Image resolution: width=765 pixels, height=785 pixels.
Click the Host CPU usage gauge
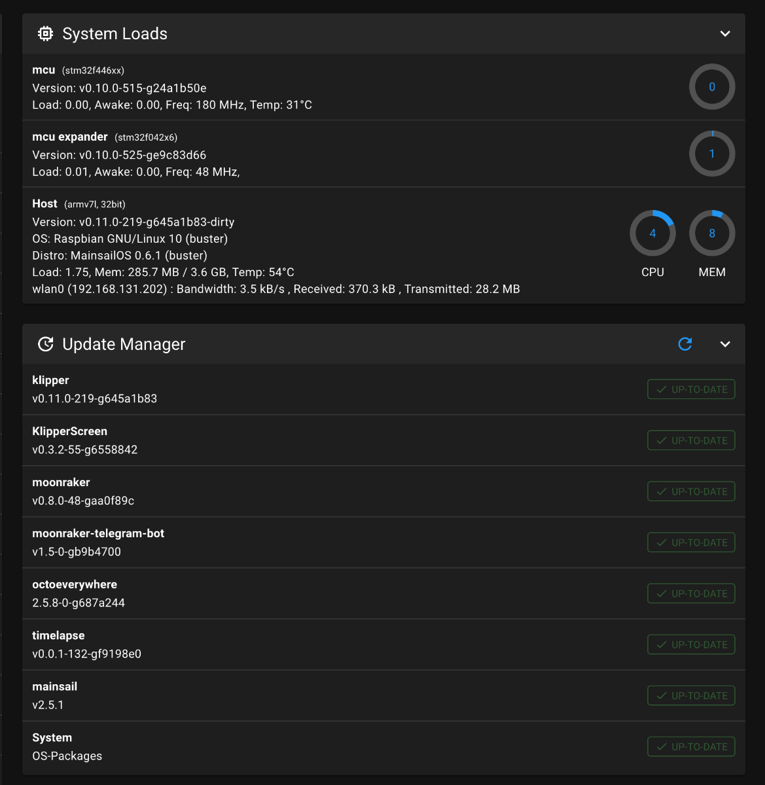pos(652,233)
